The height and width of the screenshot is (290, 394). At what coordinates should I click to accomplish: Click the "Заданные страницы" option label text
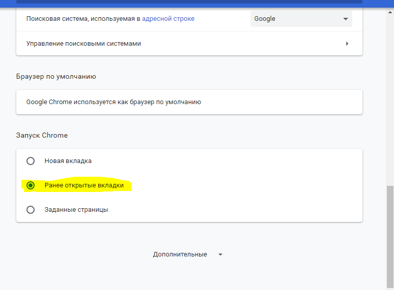76,210
